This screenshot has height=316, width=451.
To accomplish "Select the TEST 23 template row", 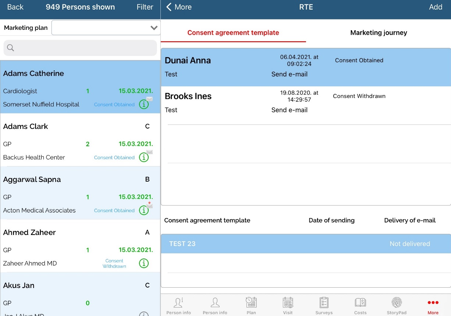I will (x=306, y=244).
